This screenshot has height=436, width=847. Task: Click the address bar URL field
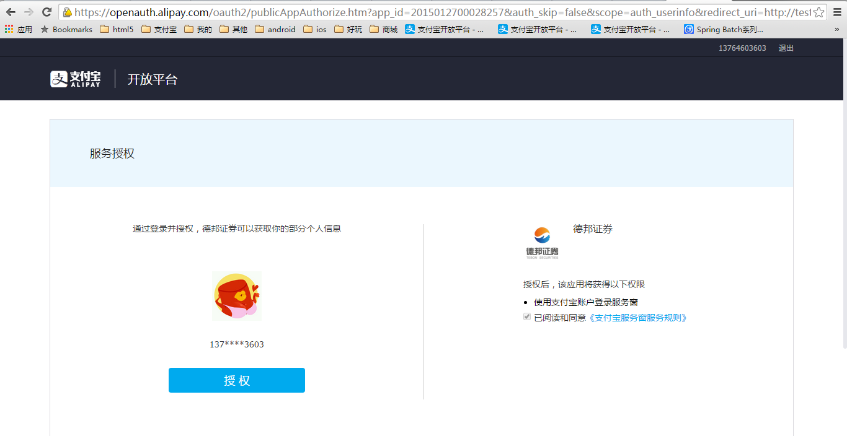(x=441, y=12)
